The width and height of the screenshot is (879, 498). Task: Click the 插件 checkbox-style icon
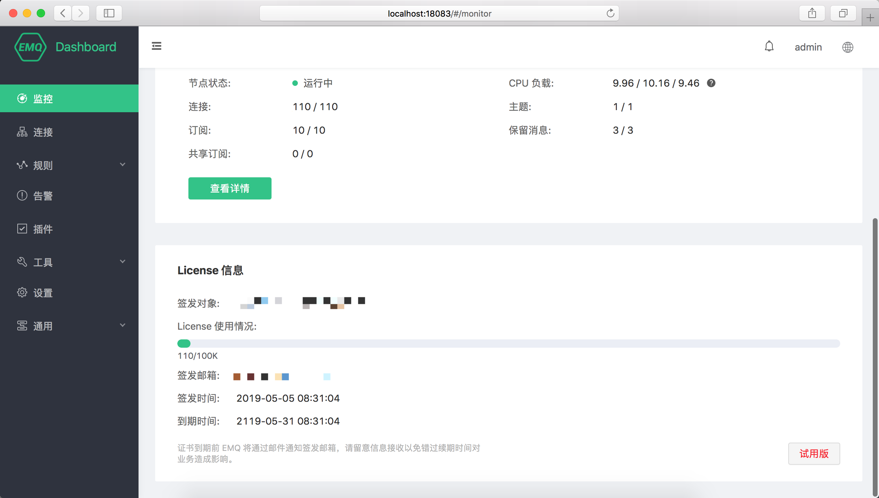click(x=22, y=229)
